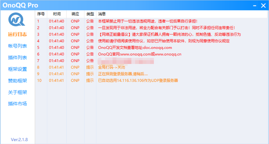Screen dimensions: 269x144
Task: Click the 公告 type cell in row 5
Action: click(90, 47)
